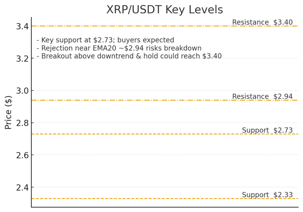The height and width of the screenshot is (212, 303).
Task: Select the Support $2.73 label
Action: 267,130
